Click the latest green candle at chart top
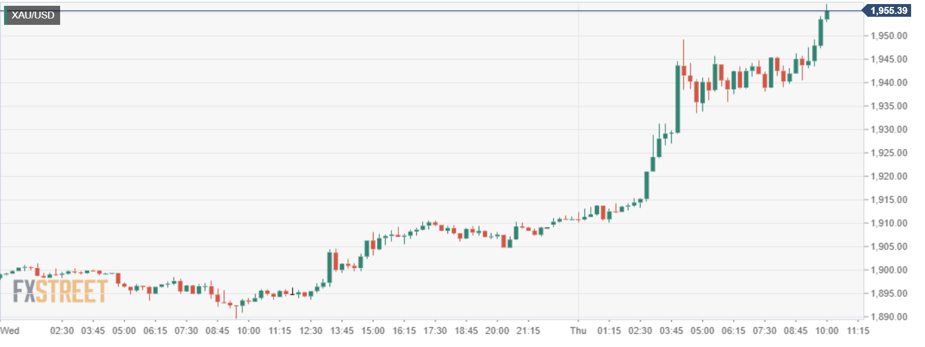This screenshot has height=347, width=925. point(827,14)
